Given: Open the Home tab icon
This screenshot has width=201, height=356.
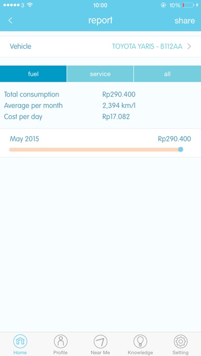Looking at the screenshot, I should (20, 341).
